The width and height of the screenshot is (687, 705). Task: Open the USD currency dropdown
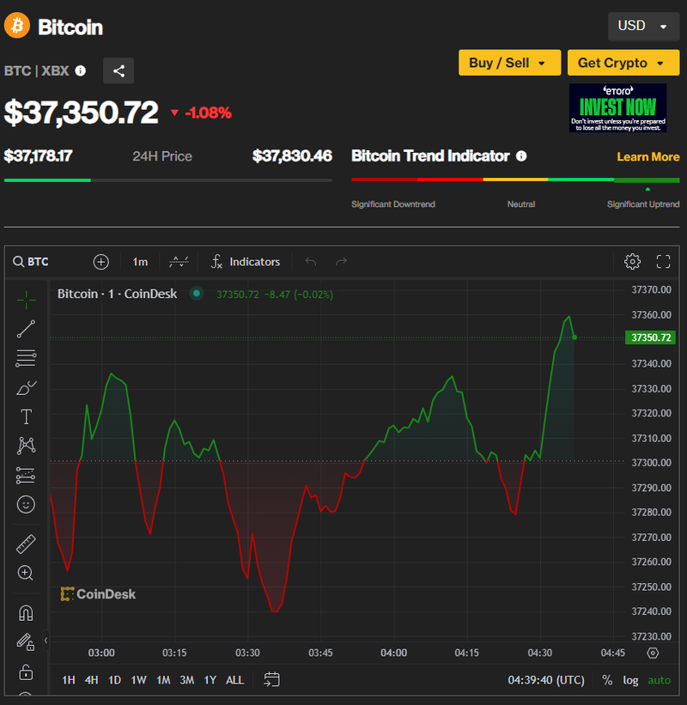[641, 27]
